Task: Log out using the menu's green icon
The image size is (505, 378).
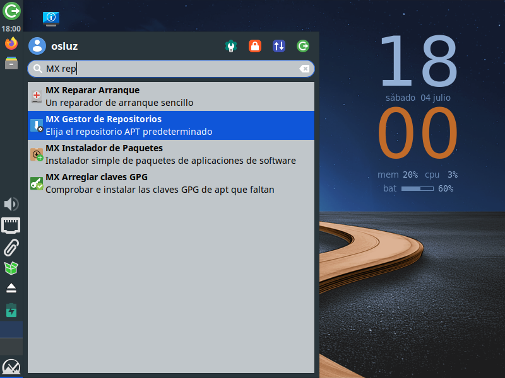Action: point(303,46)
